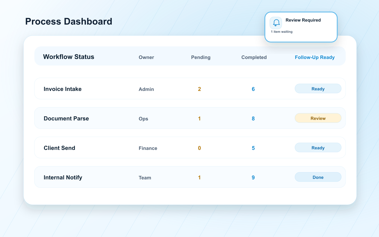Click the Finance owner cell
The width and height of the screenshot is (379, 237).
(x=148, y=148)
